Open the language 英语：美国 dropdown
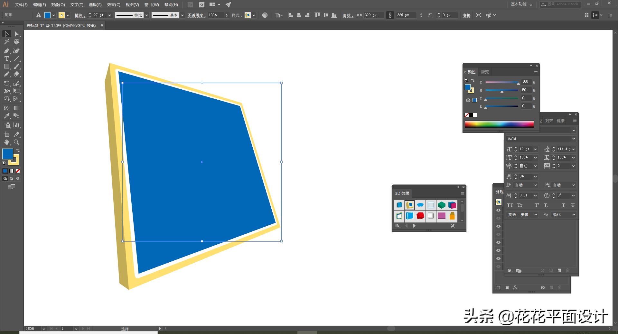The width and height of the screenshot is (618, 334). (536, 215)
